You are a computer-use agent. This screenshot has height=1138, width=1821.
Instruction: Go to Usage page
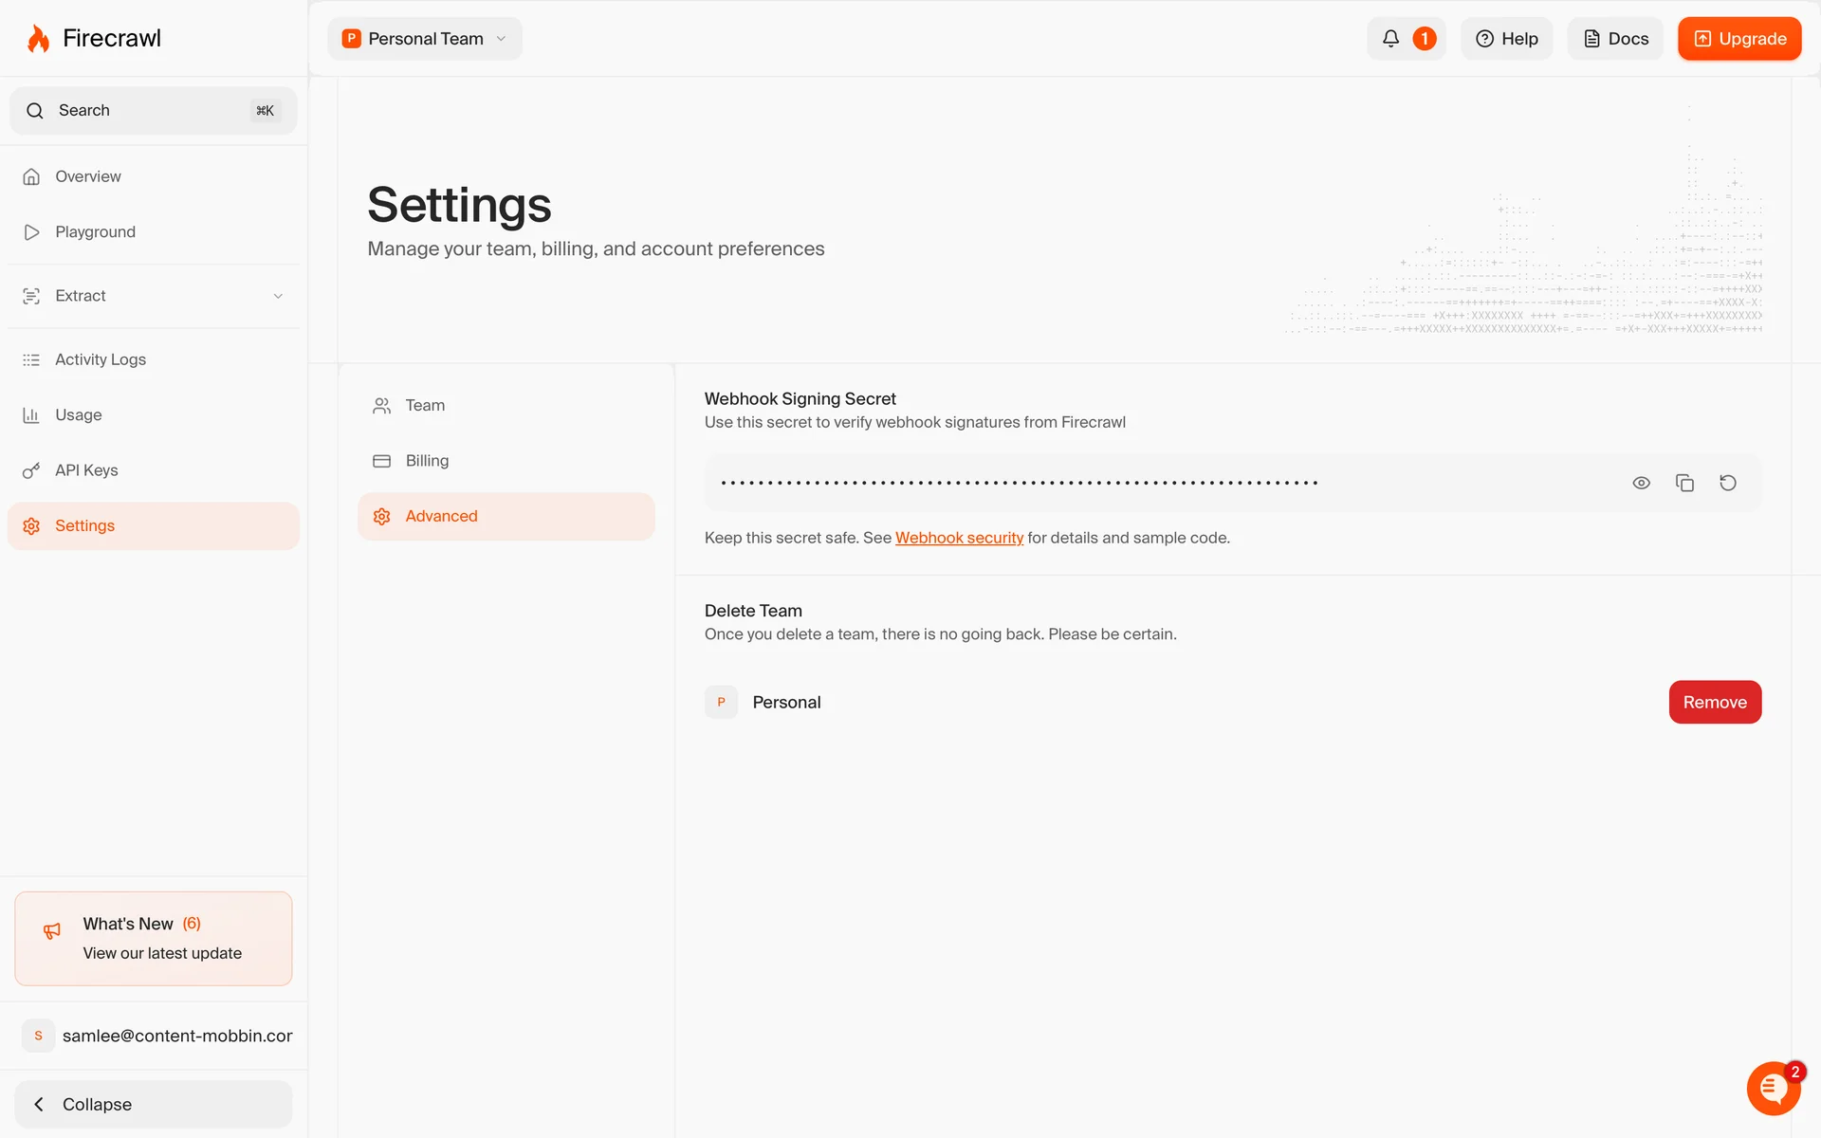tap(78, 415)
